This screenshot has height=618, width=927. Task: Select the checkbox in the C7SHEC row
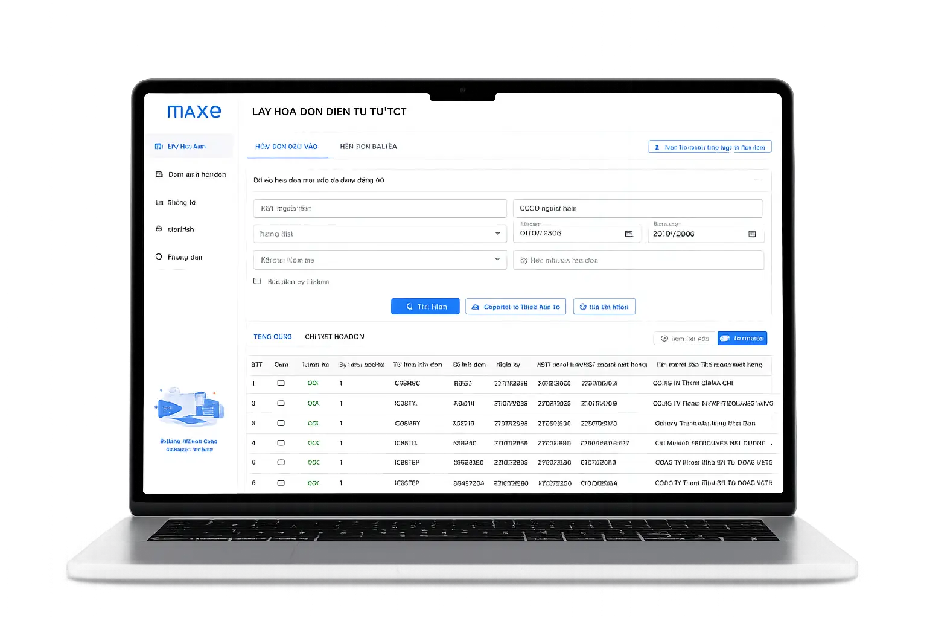281,383
